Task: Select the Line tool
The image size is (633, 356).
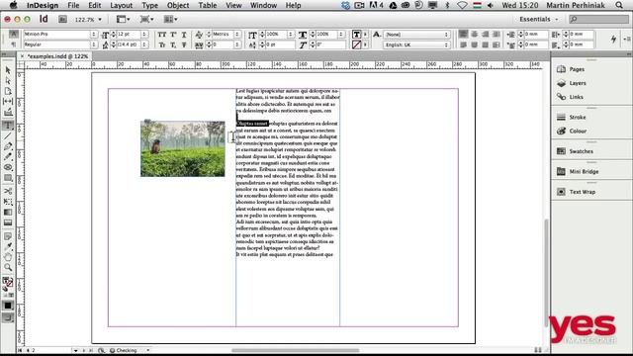Action: pos(8,135)
